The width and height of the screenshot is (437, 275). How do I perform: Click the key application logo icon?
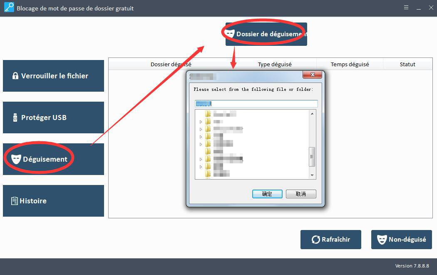click(x=8, y=8)
